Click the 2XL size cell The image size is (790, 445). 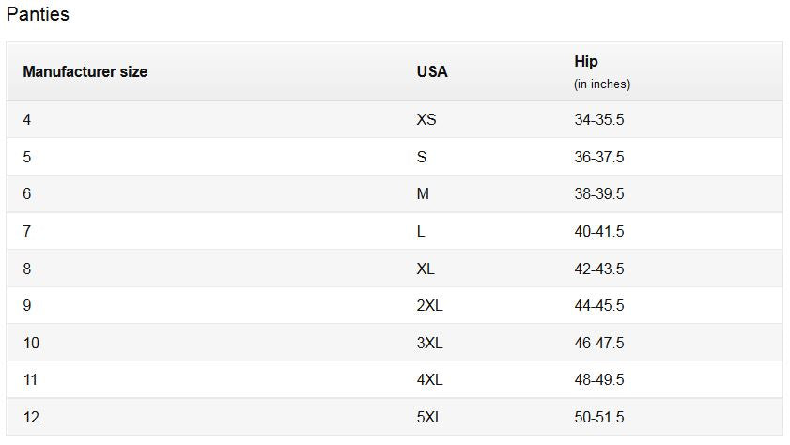(430, 305)
